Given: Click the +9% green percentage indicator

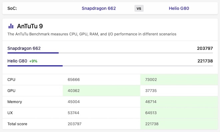Looking at the screenshot, I should pos(33,61).
